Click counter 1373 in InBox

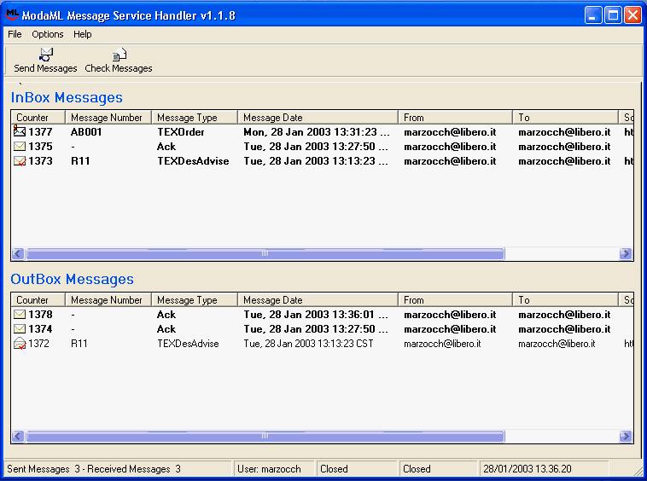(40, 160)
